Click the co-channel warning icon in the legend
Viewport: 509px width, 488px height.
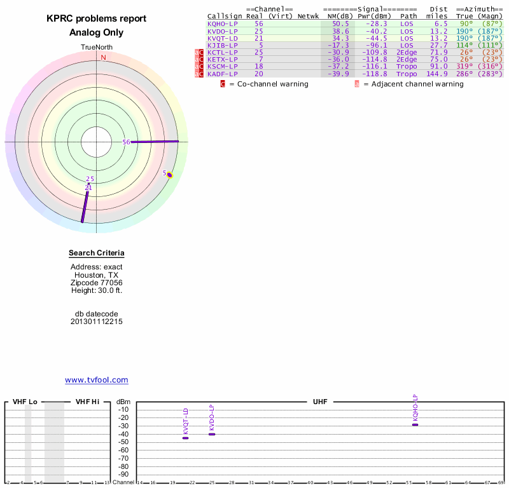[x=223, y=84]
